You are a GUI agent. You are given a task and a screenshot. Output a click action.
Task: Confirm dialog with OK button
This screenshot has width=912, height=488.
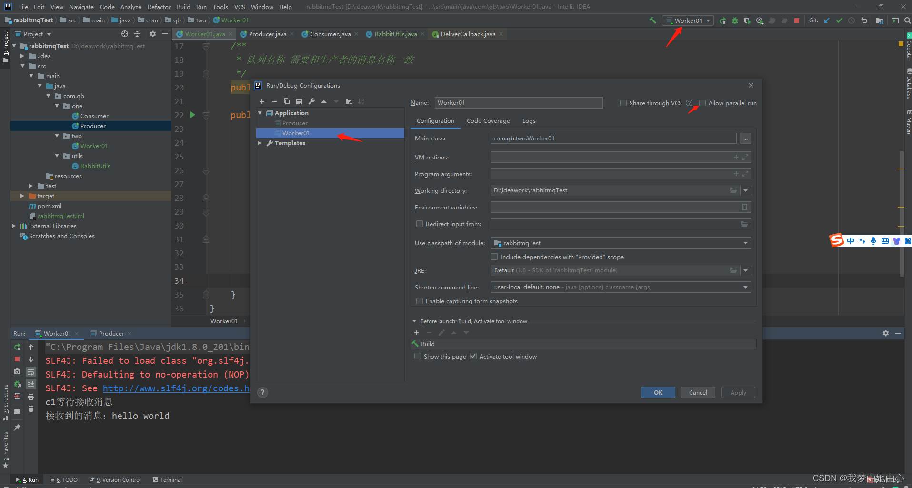658,392
